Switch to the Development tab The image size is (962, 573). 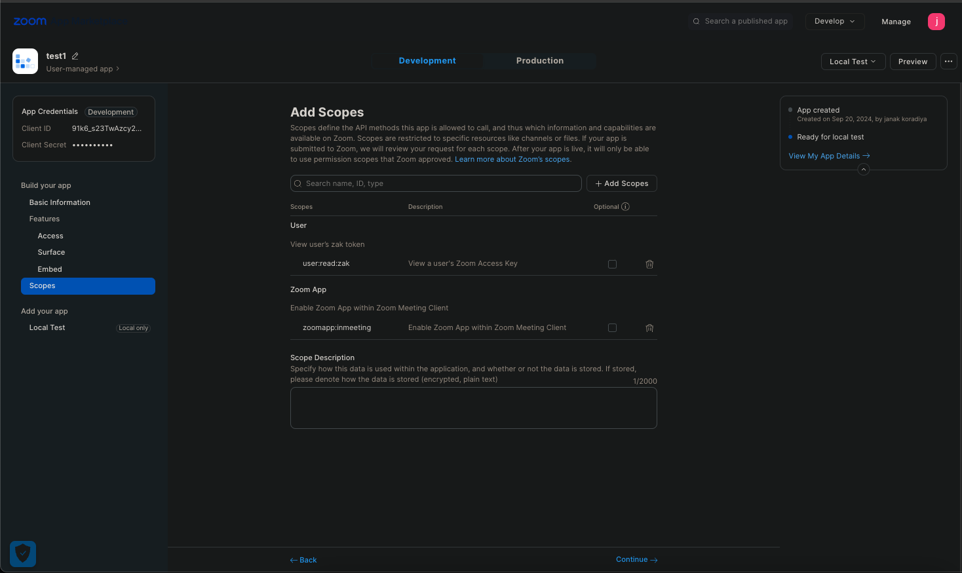[427, 61]
